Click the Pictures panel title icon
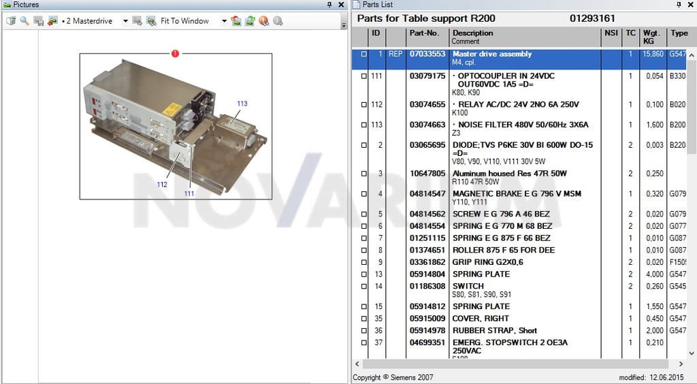This screenshot has width=697, height=384. click(x=7, y=5)
